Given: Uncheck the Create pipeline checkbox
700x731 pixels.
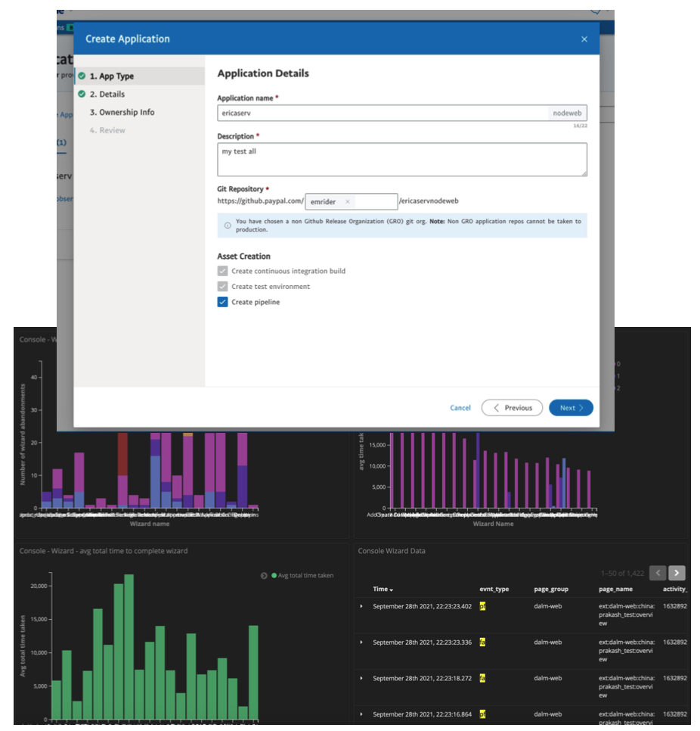Looking at the screenshot, I should (x=222, y=302).
